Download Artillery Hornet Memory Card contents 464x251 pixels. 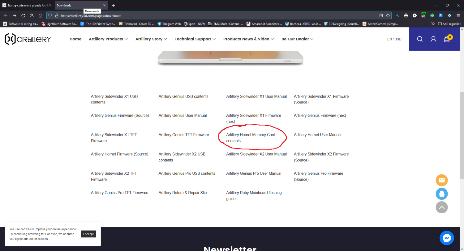(251, 138)
